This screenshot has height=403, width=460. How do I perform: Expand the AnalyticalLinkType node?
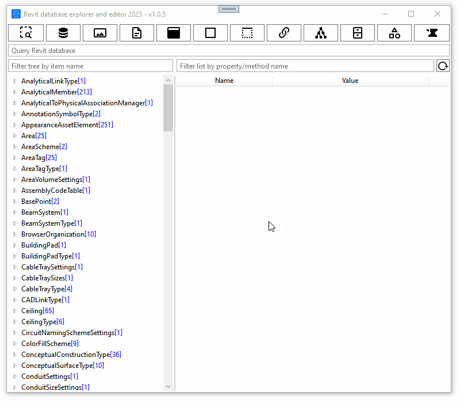[x=15, y=81]
